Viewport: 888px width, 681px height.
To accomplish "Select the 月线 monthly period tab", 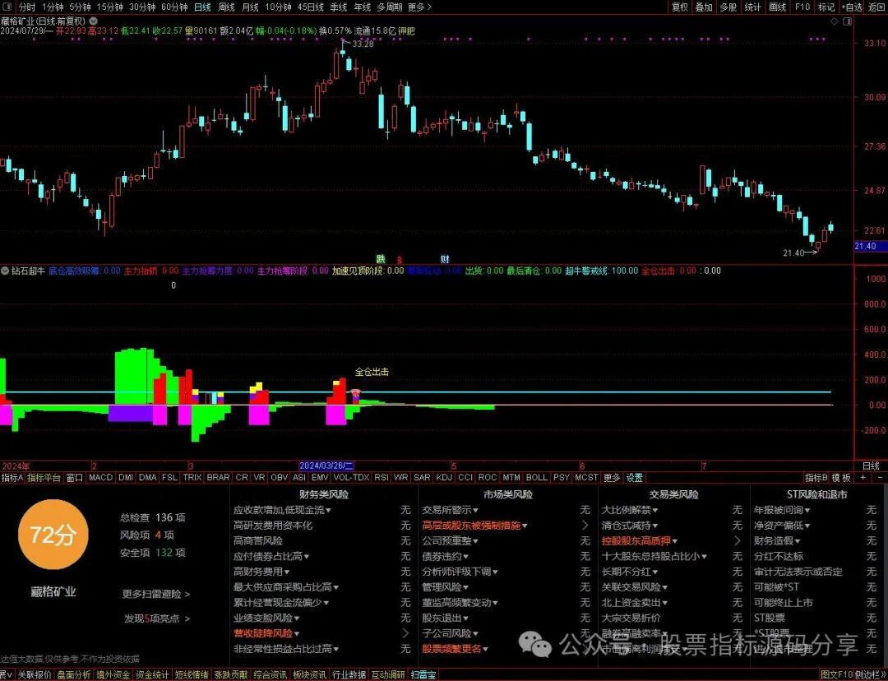I will click(x=250, y=7).
